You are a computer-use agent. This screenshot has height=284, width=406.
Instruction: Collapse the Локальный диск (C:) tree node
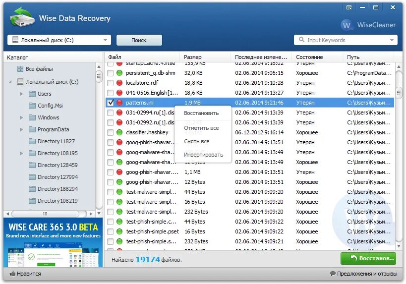(10, 82)
